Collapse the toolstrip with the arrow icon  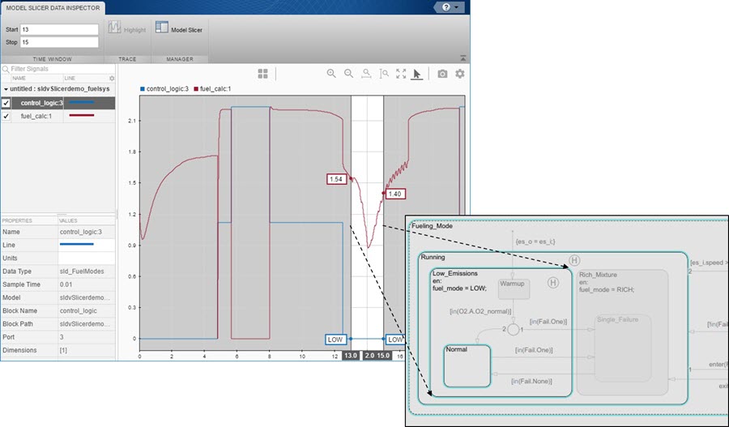[x=463, y=58]
